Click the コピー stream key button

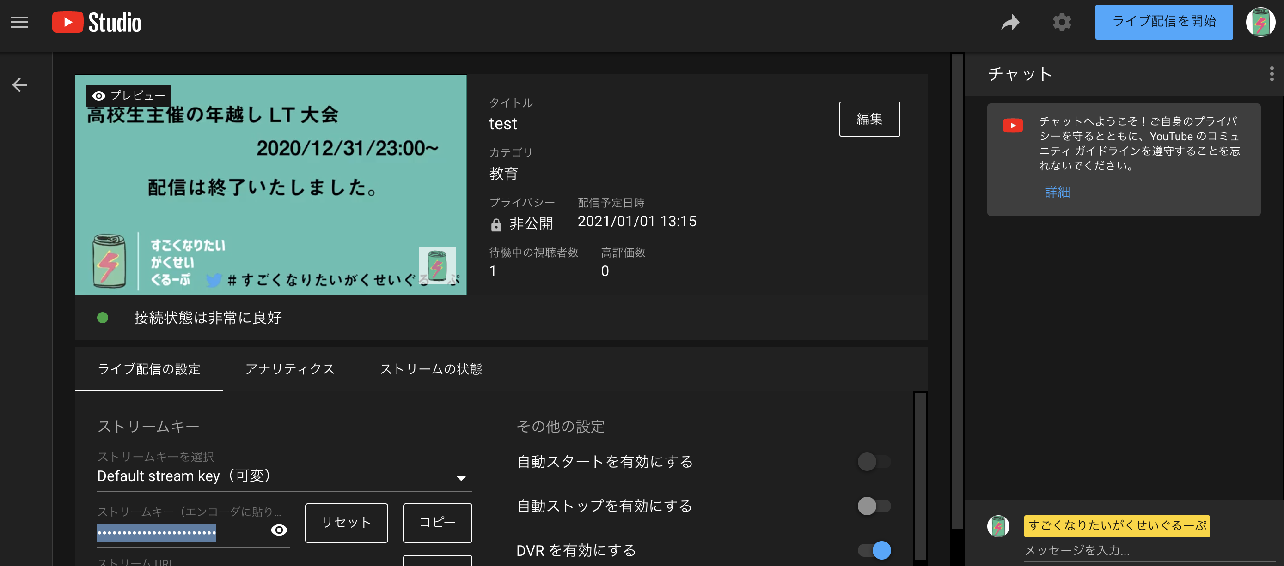click(437, 523)
